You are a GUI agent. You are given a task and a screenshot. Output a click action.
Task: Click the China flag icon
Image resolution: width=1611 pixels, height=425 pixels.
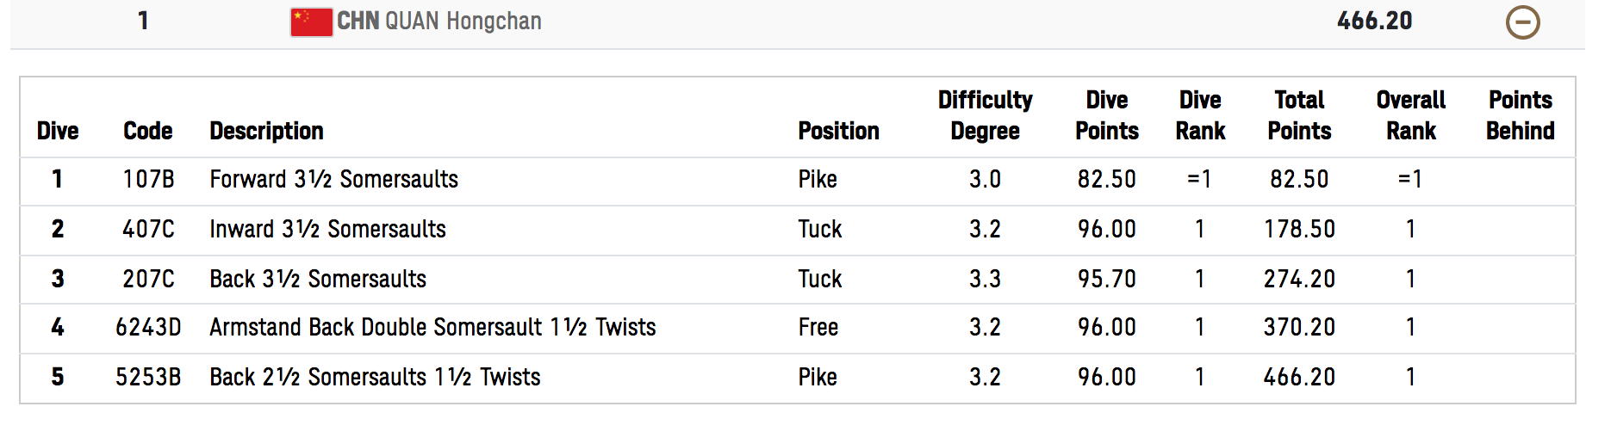click(311, 22)
